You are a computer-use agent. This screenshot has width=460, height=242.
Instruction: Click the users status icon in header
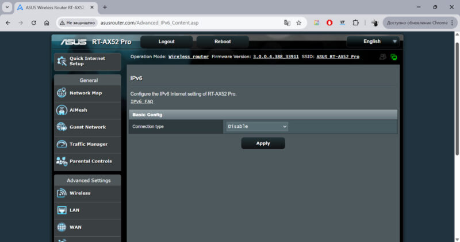[x=383, y=56]
